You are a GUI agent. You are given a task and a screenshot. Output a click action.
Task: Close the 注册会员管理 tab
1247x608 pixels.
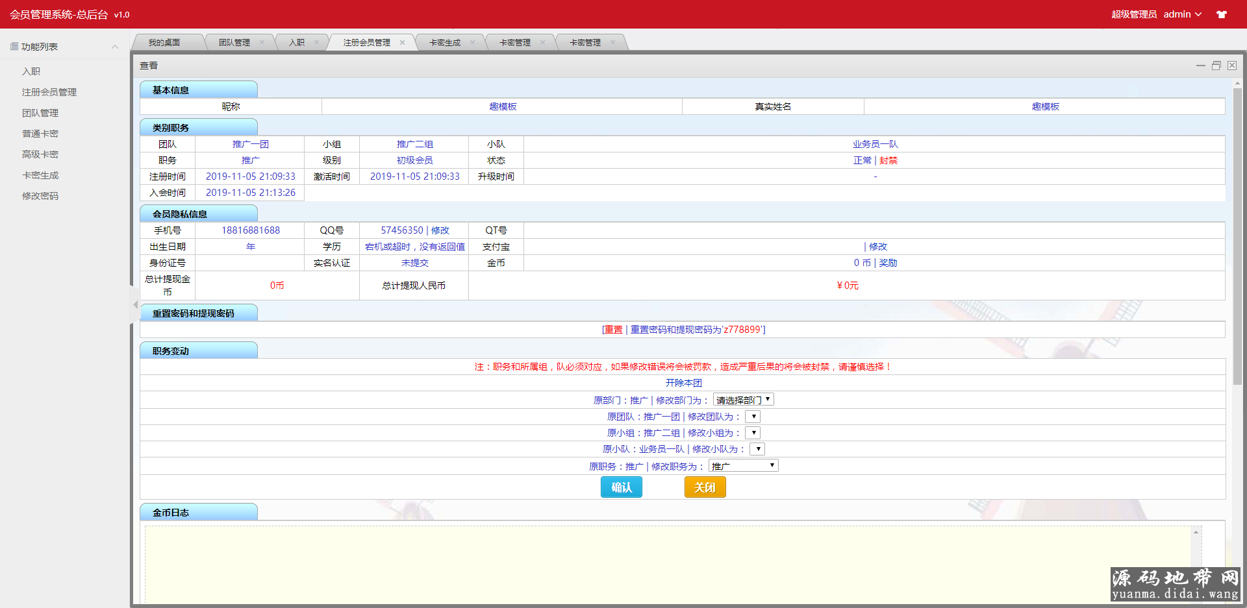402,43
